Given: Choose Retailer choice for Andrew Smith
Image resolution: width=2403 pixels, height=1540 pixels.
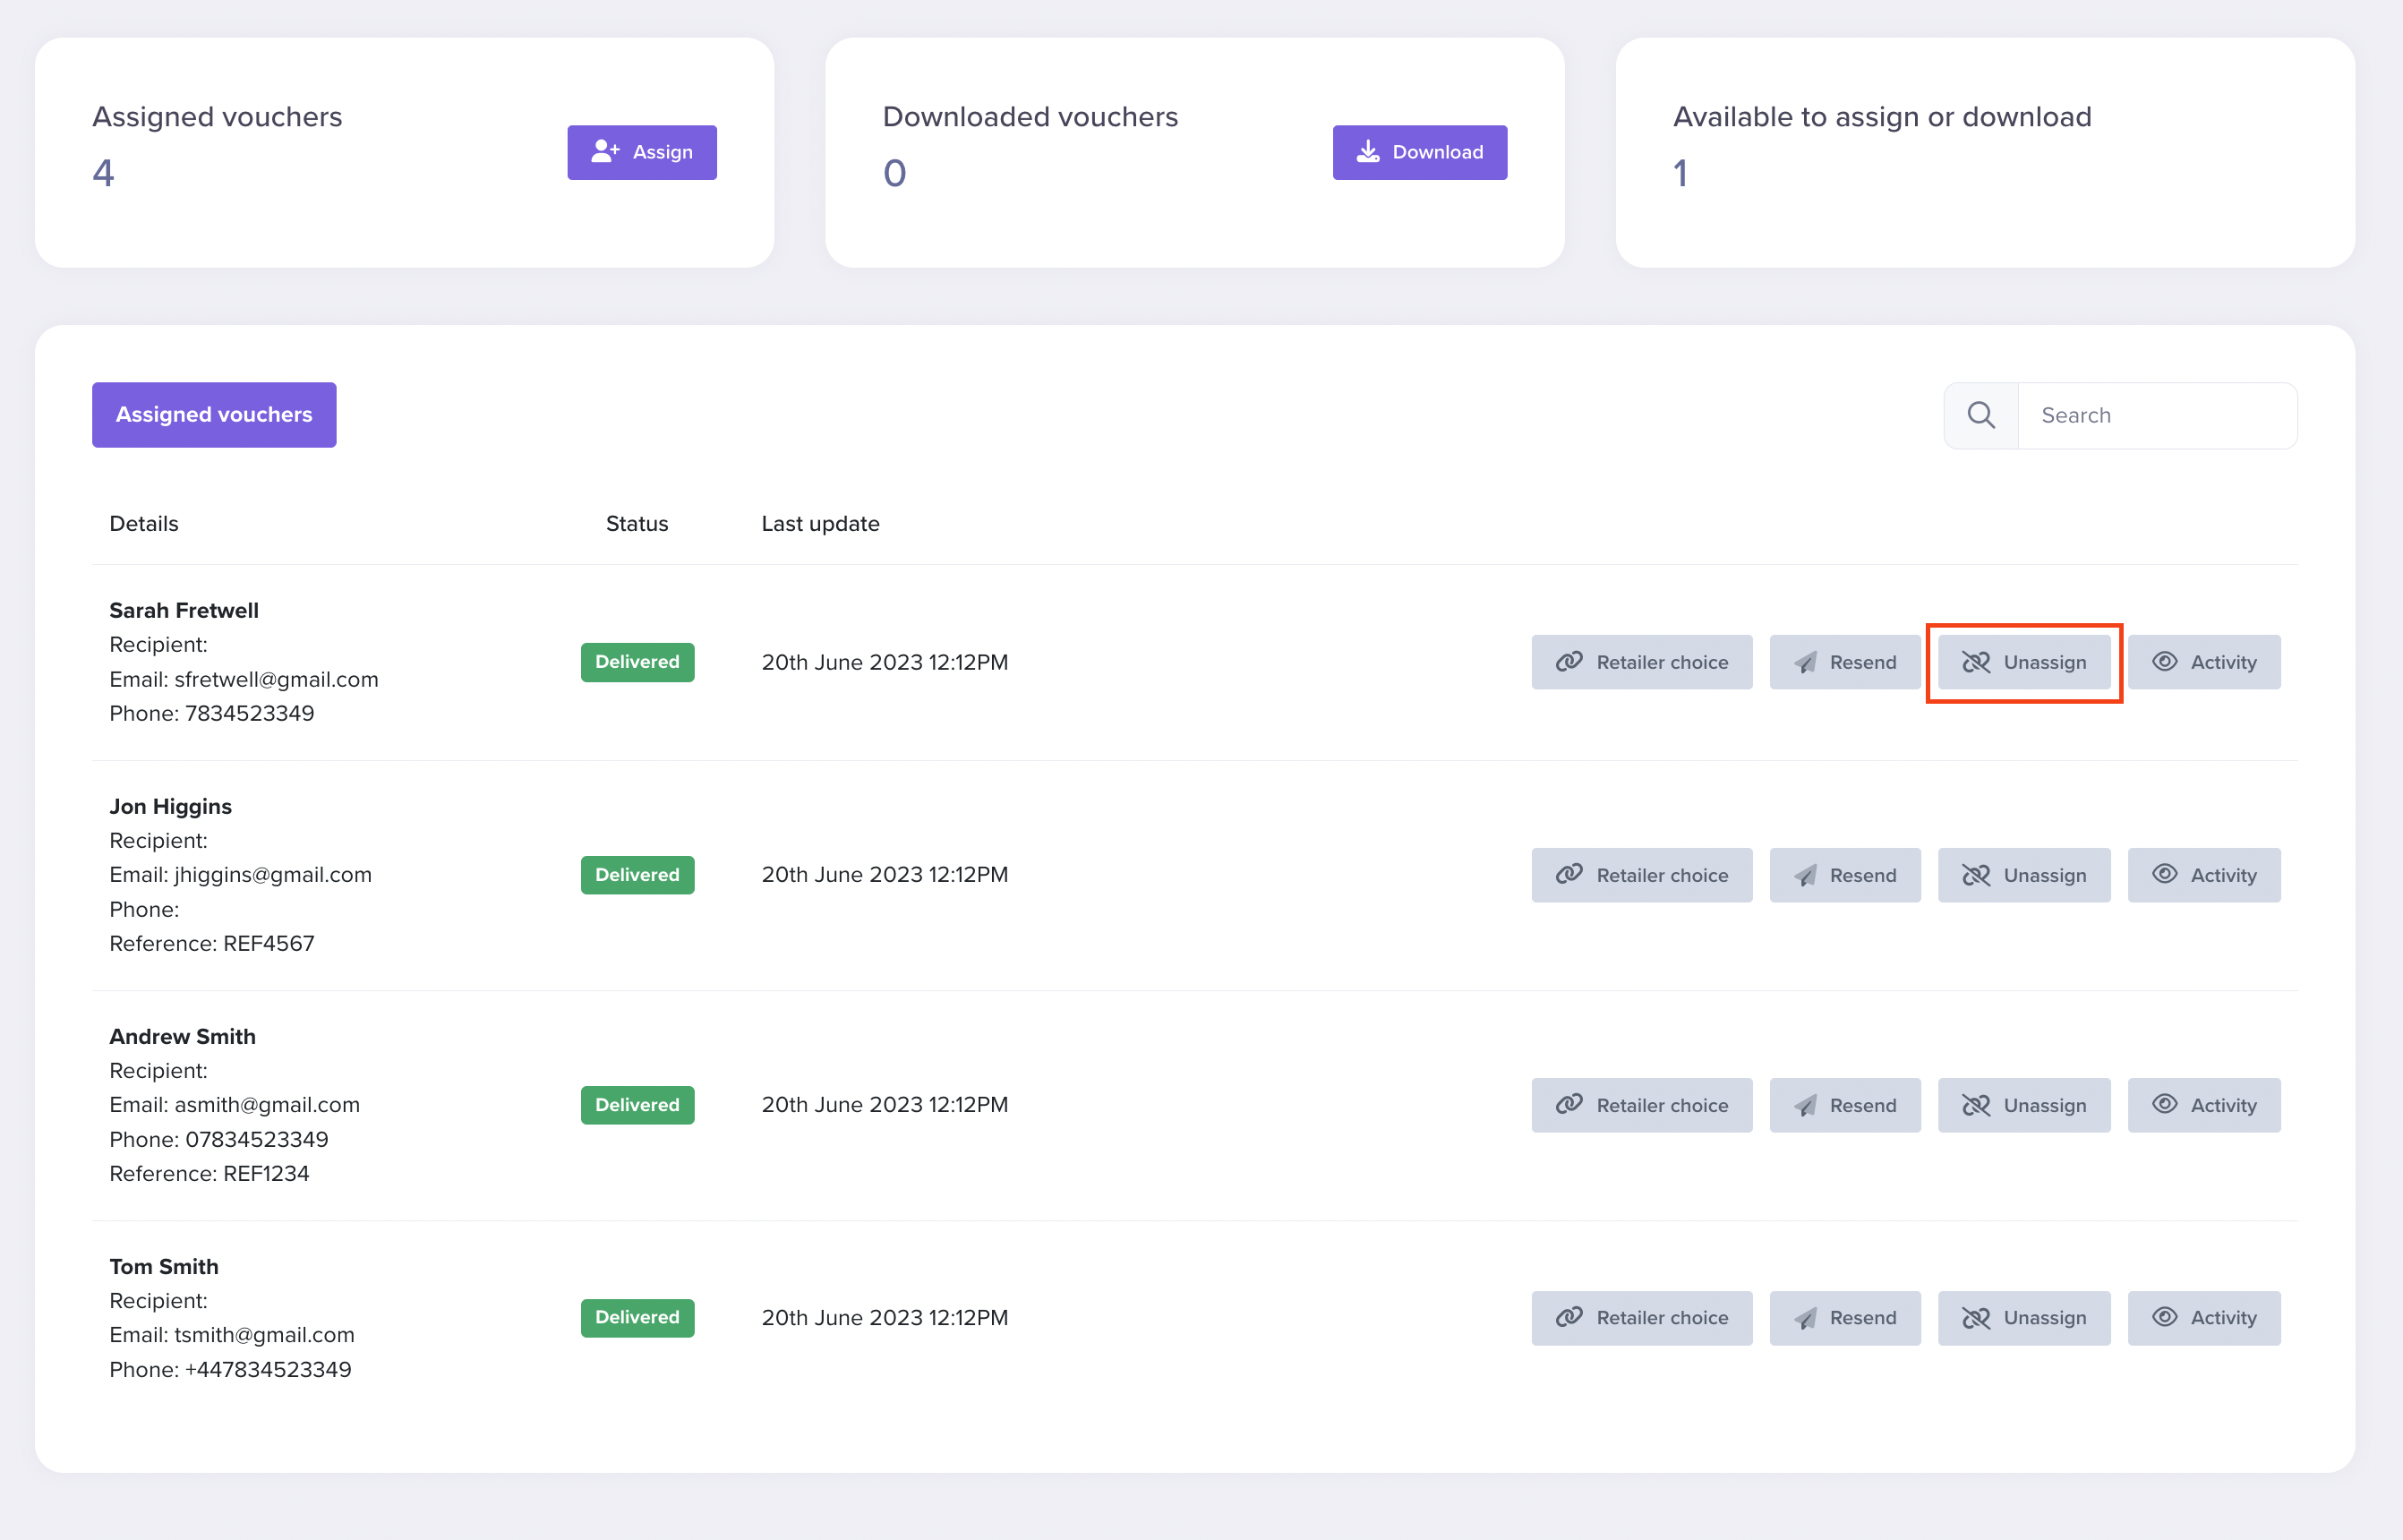Looking at the screenshot, I should coord(1641,1105).
